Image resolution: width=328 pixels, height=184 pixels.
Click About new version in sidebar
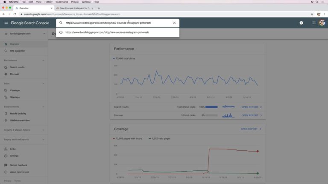[x=23, y=172]
